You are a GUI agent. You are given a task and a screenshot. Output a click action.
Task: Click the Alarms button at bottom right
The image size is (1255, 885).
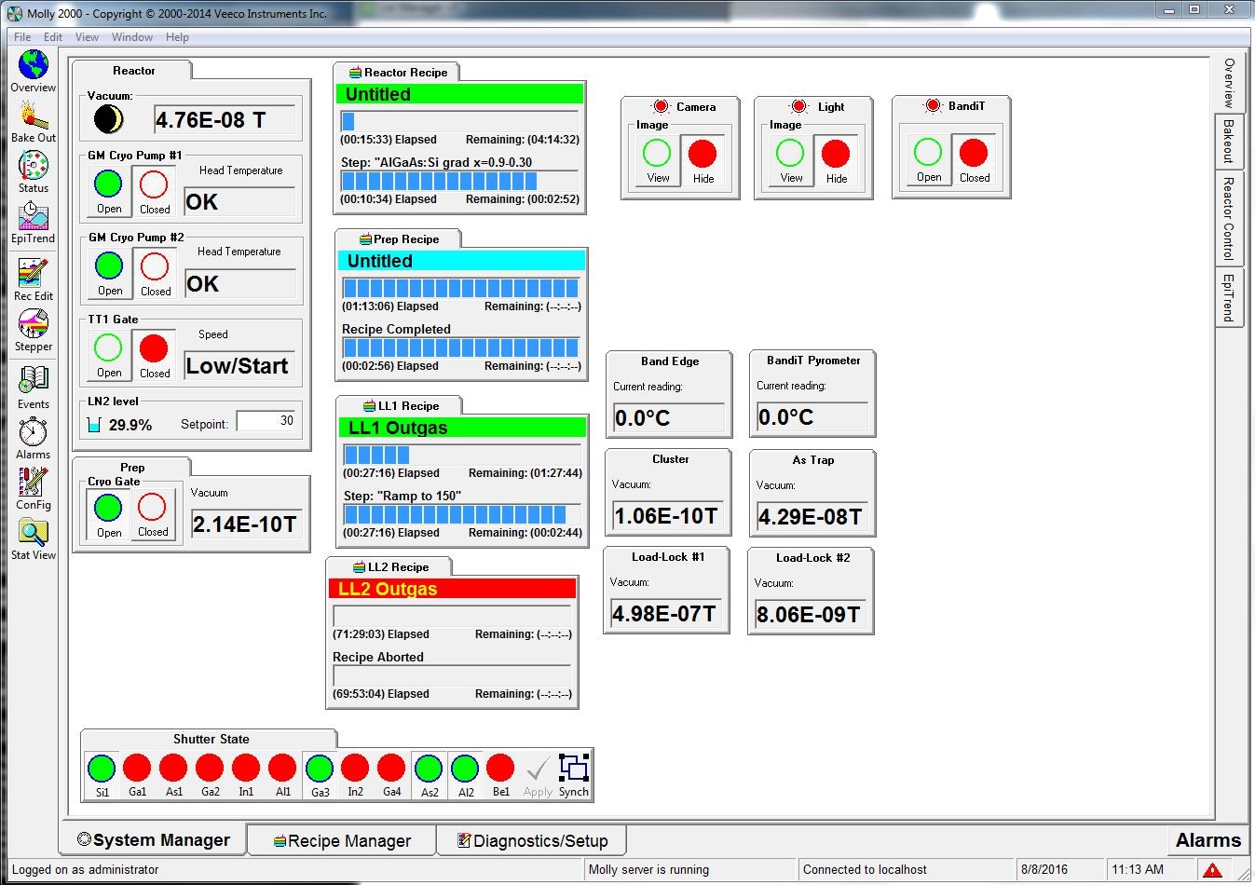tap(1207, 840)
